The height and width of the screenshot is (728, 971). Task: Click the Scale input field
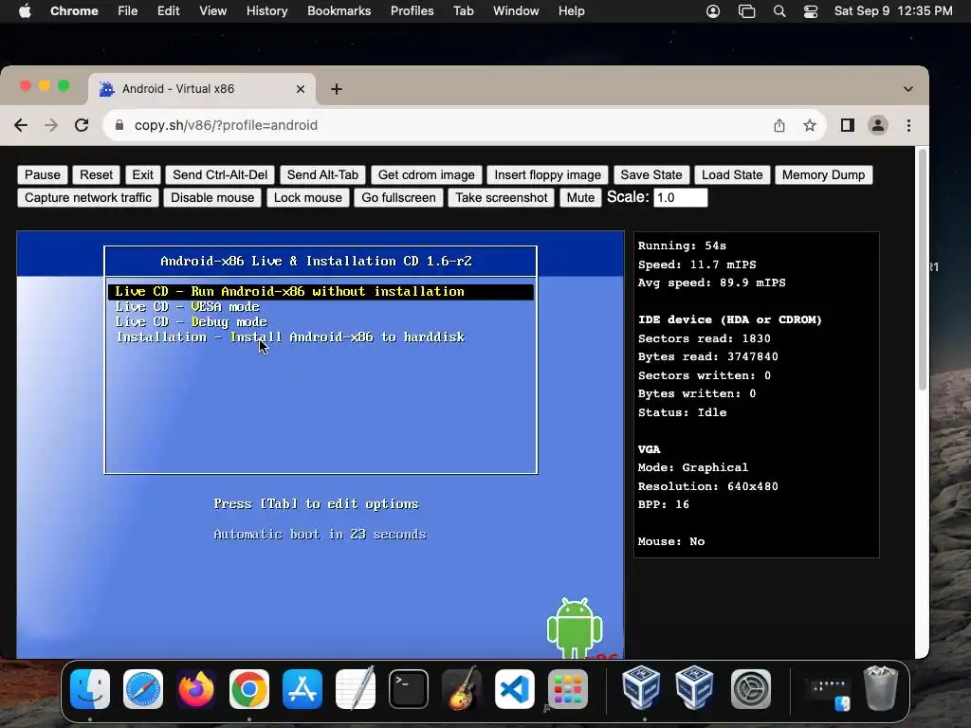(680, 197)
